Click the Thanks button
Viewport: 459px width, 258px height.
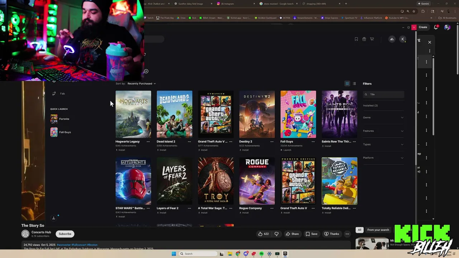click(332, 234)
